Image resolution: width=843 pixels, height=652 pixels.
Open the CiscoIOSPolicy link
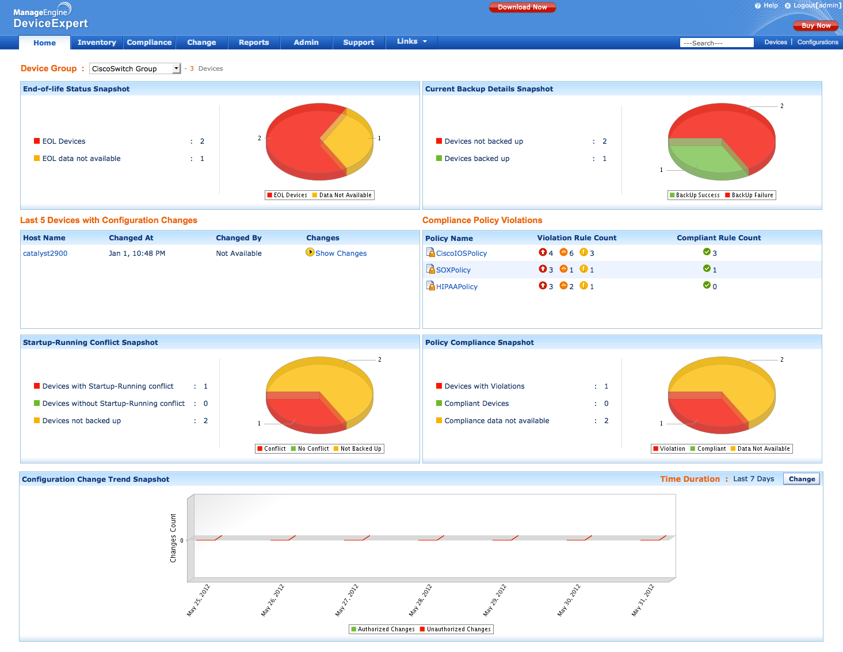pyautogui.click(x=461, y=254)
